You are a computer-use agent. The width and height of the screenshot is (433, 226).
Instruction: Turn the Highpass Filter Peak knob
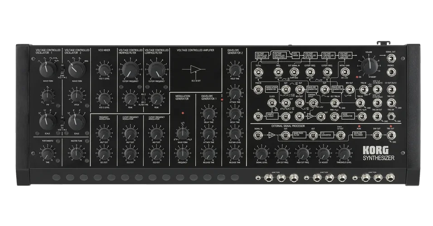point(130,99)
